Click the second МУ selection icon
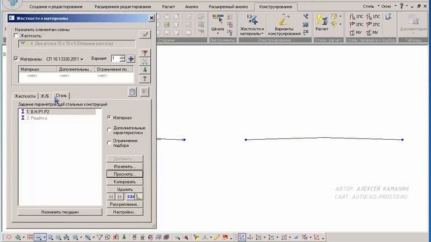 point(372,33)
